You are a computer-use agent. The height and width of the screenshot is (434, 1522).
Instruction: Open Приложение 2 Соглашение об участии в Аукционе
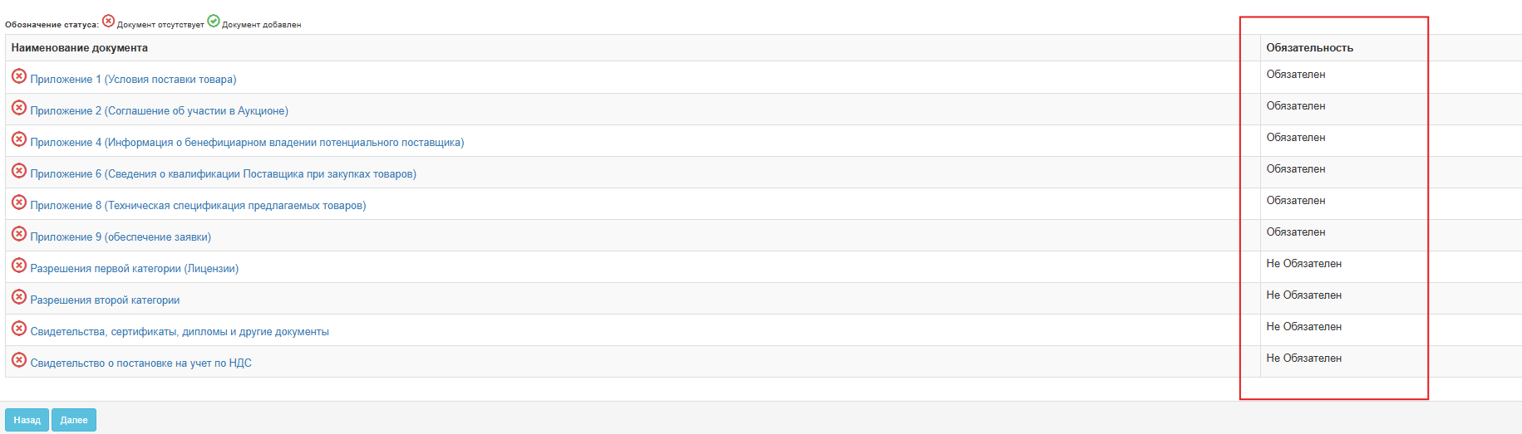[x=160, y=111]
